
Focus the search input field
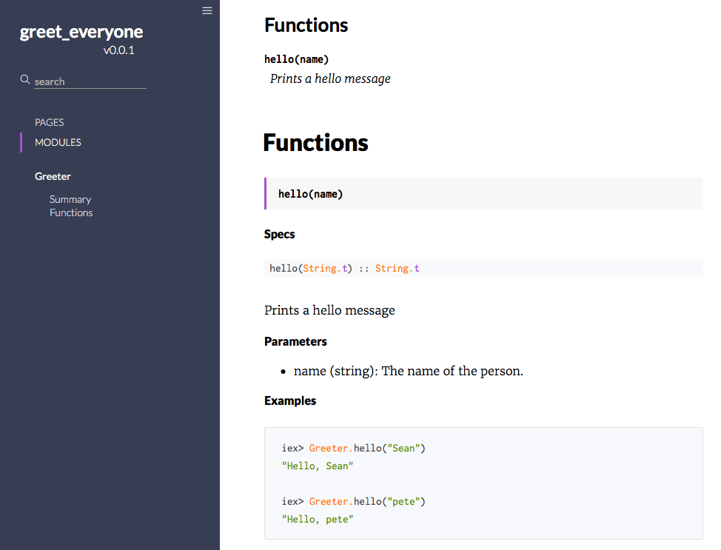(x=89, y=81)
